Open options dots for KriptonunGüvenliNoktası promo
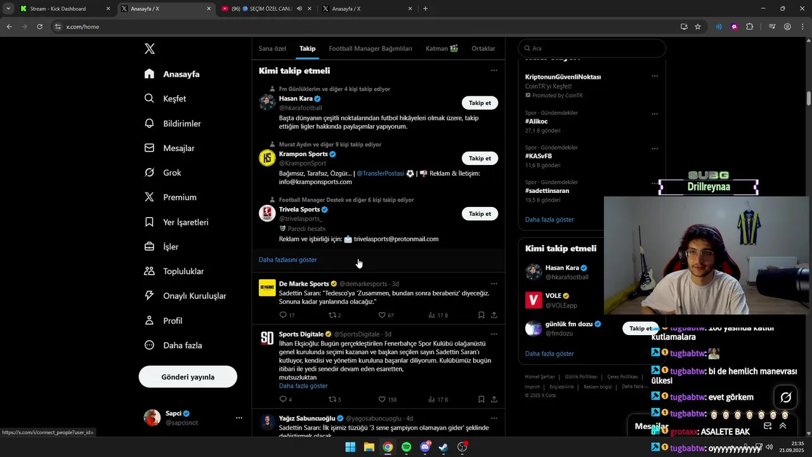 point(655,76)
